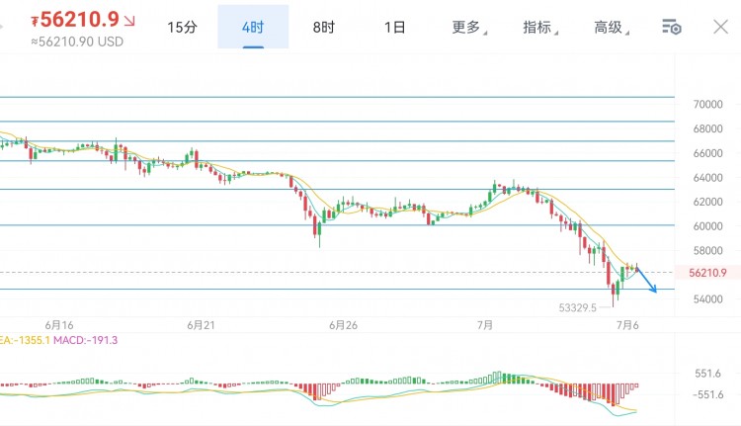
Task: Click the MACD:-191.3 indicator label
Action: coord(86,340)
